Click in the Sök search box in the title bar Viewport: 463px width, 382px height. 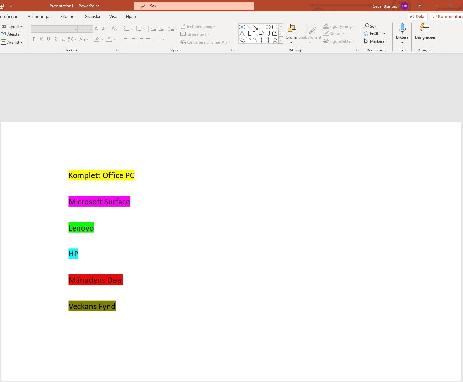point(194,6)
